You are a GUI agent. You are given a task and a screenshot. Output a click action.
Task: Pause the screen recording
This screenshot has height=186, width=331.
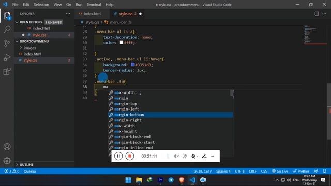[x=118, y=156]
